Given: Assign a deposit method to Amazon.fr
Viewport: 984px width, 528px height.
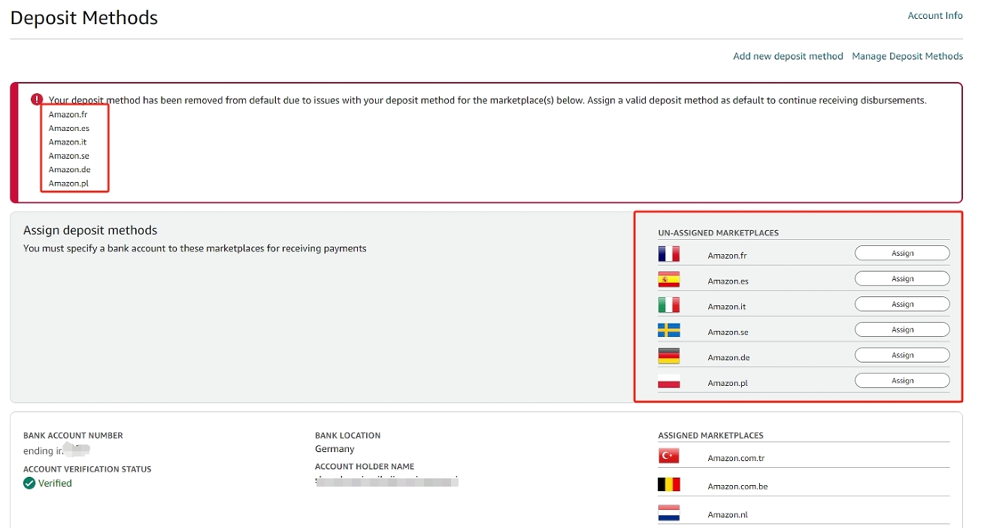Looking at the screenshot, I should (x=902, y=253).
